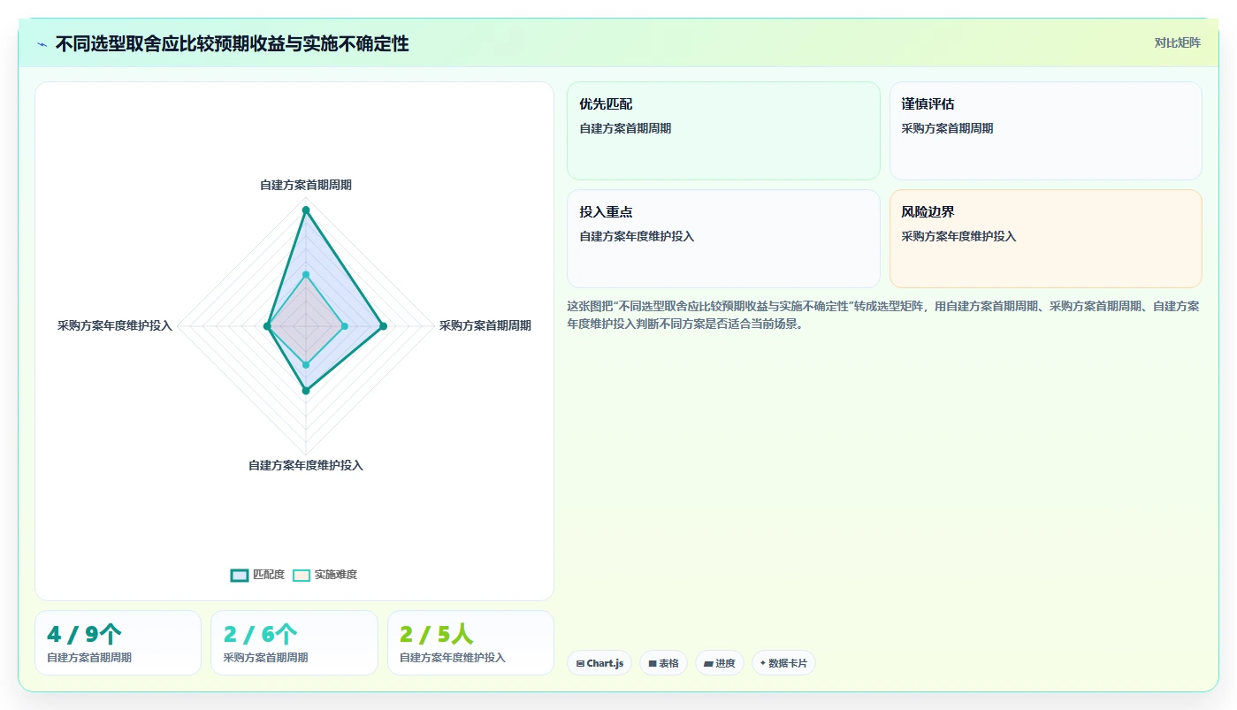This screenshot has width=1237, height=710.
Task: Click the right 匹配度 data point on radar
Action: tap(383, 326)
